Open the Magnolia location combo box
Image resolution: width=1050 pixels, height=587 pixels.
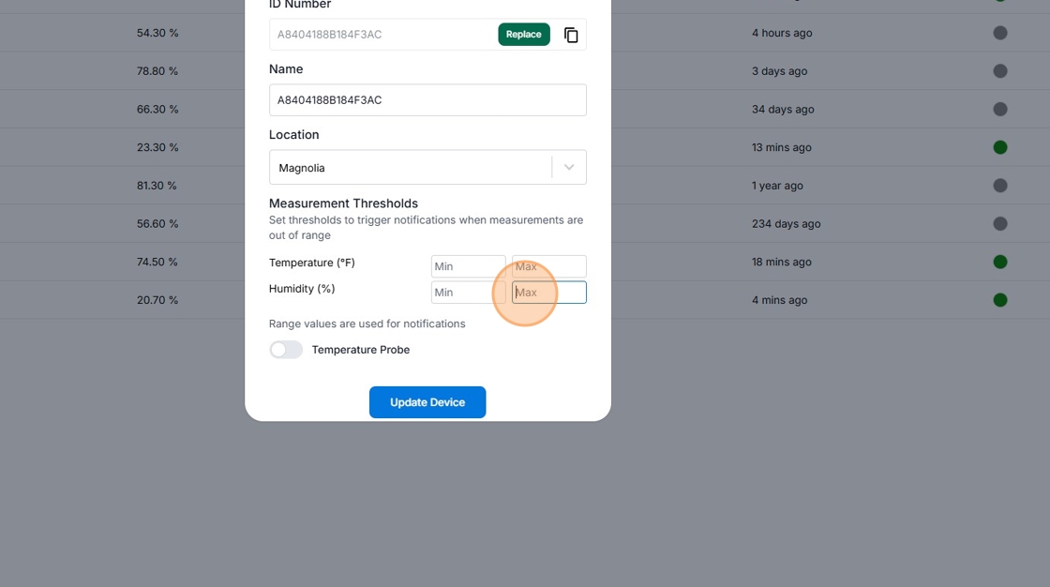412,168
